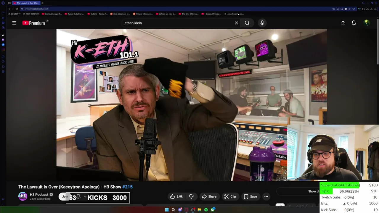
Task: Join the H3 Podcast channel
Action: 65,196
